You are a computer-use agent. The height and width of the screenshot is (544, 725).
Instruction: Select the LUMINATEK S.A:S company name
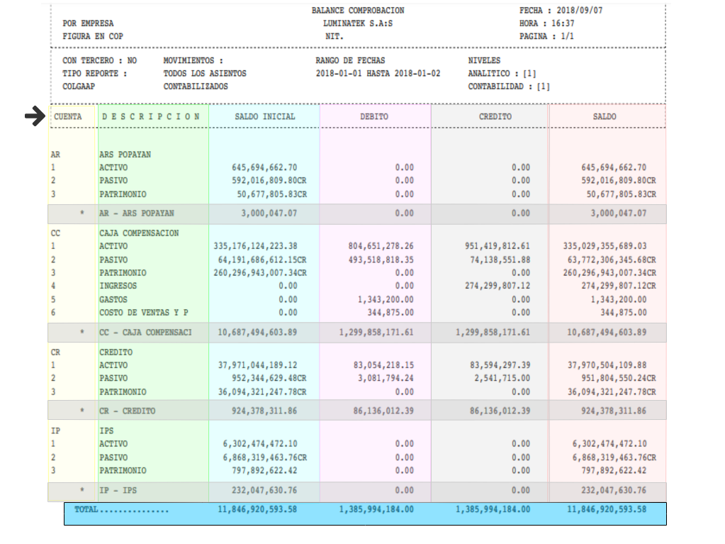click(357, 23)
